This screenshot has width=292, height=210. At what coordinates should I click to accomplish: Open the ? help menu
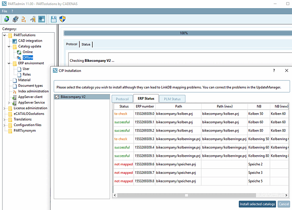[12, 11]
